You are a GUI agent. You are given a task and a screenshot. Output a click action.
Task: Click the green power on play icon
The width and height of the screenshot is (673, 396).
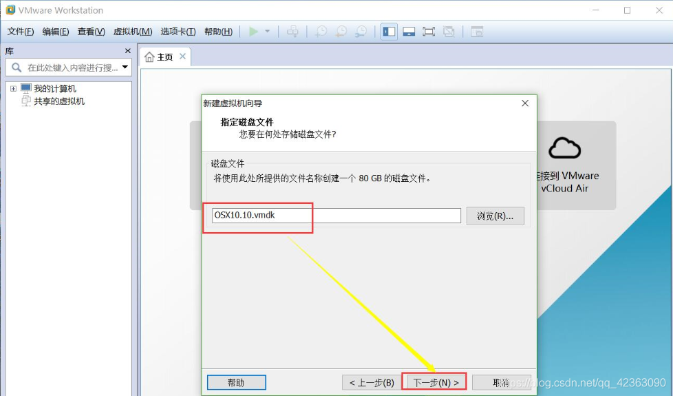click(254, 32)
